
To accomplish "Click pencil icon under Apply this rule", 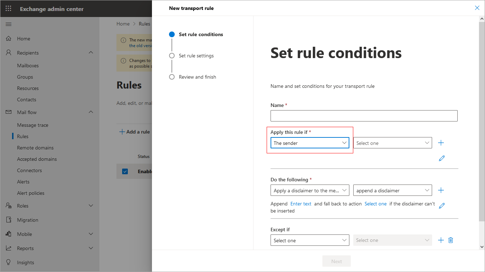I will 442,158.
